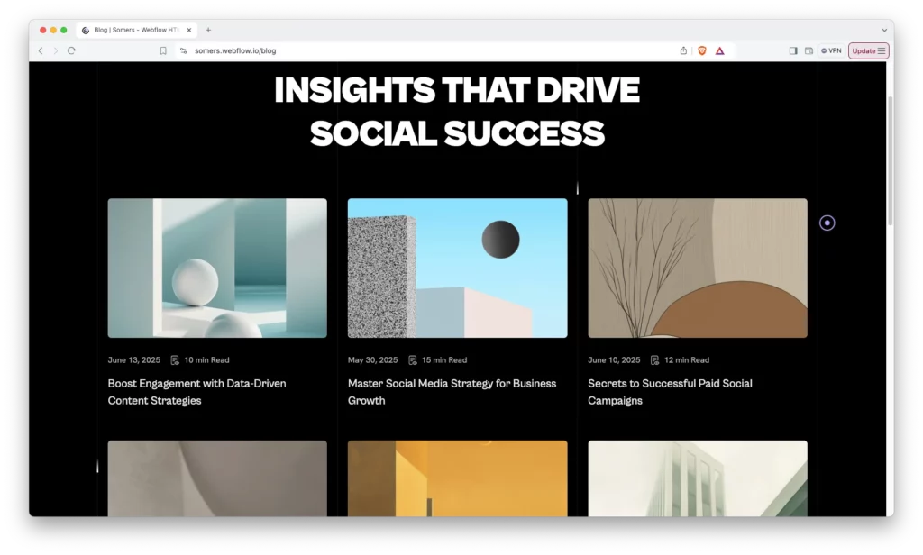Expand the tab list chevron dropdown
The image size is (923, 555).
coord(883,30)
